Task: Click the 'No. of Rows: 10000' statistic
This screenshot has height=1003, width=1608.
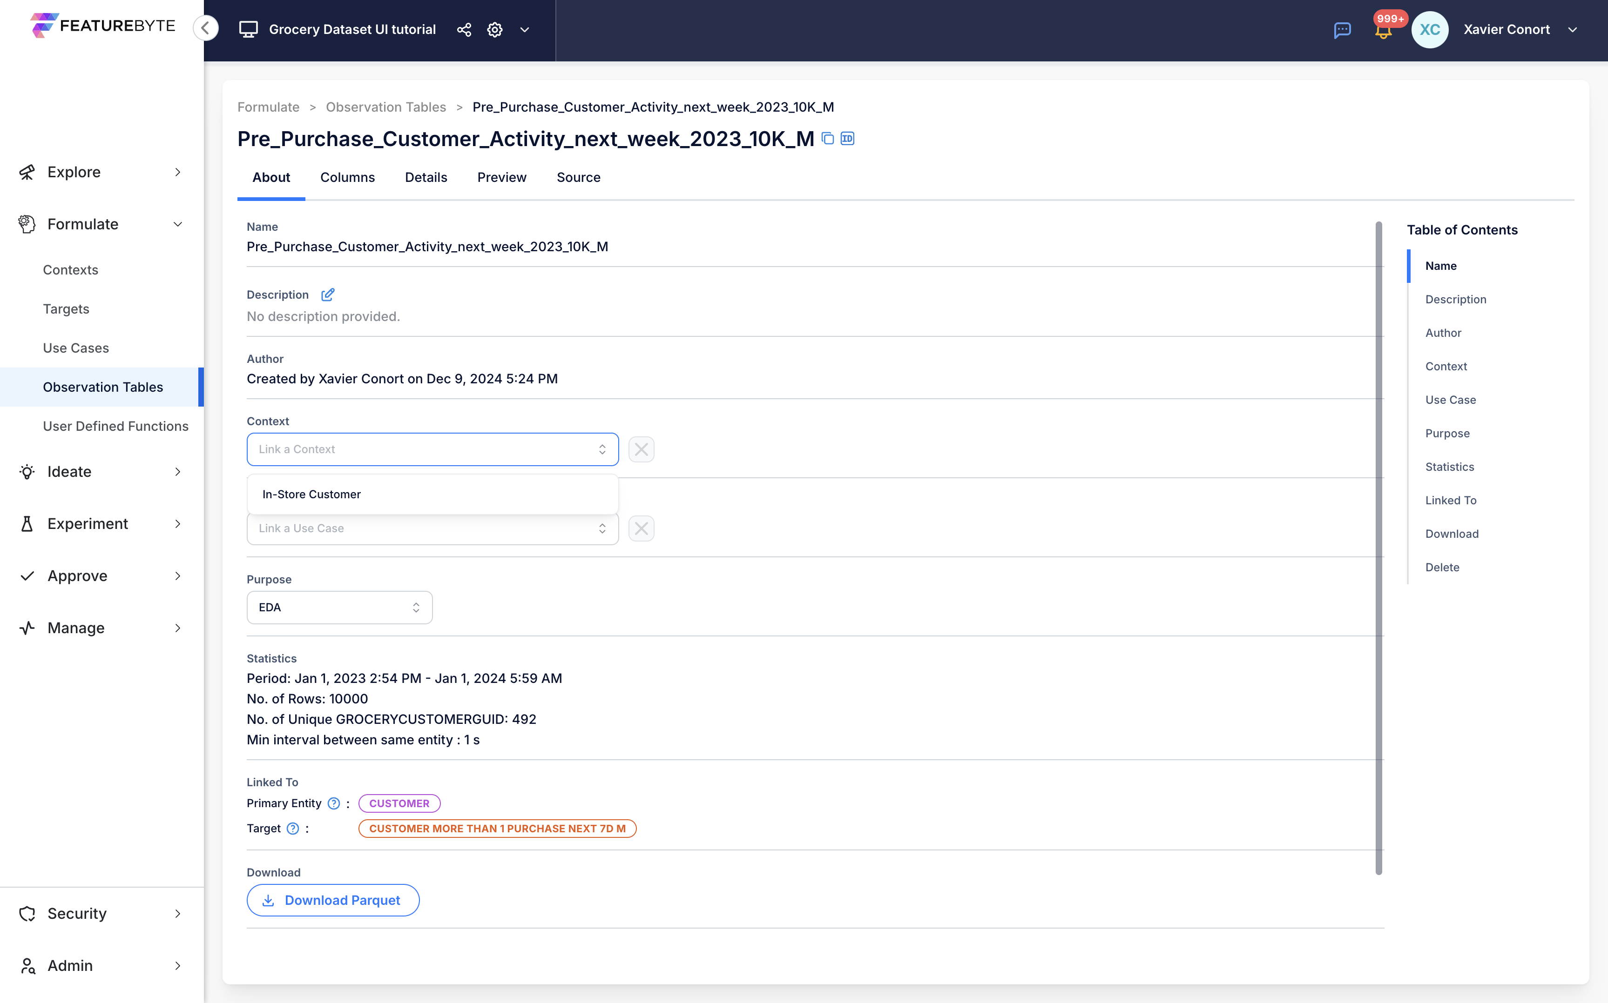Action: click(x=307, y=699)
